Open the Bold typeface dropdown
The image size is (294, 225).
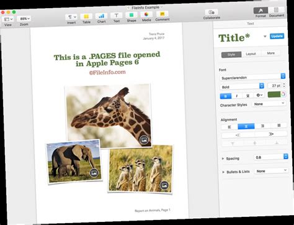point(242,86)
